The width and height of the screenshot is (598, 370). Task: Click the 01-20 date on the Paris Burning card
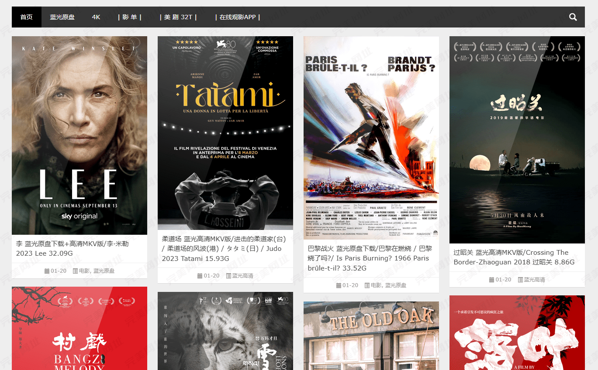(x=350, y=285)
